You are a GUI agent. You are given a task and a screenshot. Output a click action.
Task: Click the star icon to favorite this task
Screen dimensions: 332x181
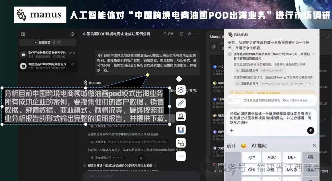[x=189, y=34]
